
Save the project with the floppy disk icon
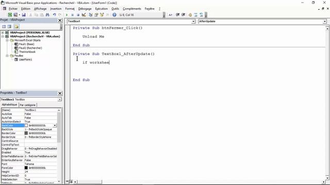point(24,15)
